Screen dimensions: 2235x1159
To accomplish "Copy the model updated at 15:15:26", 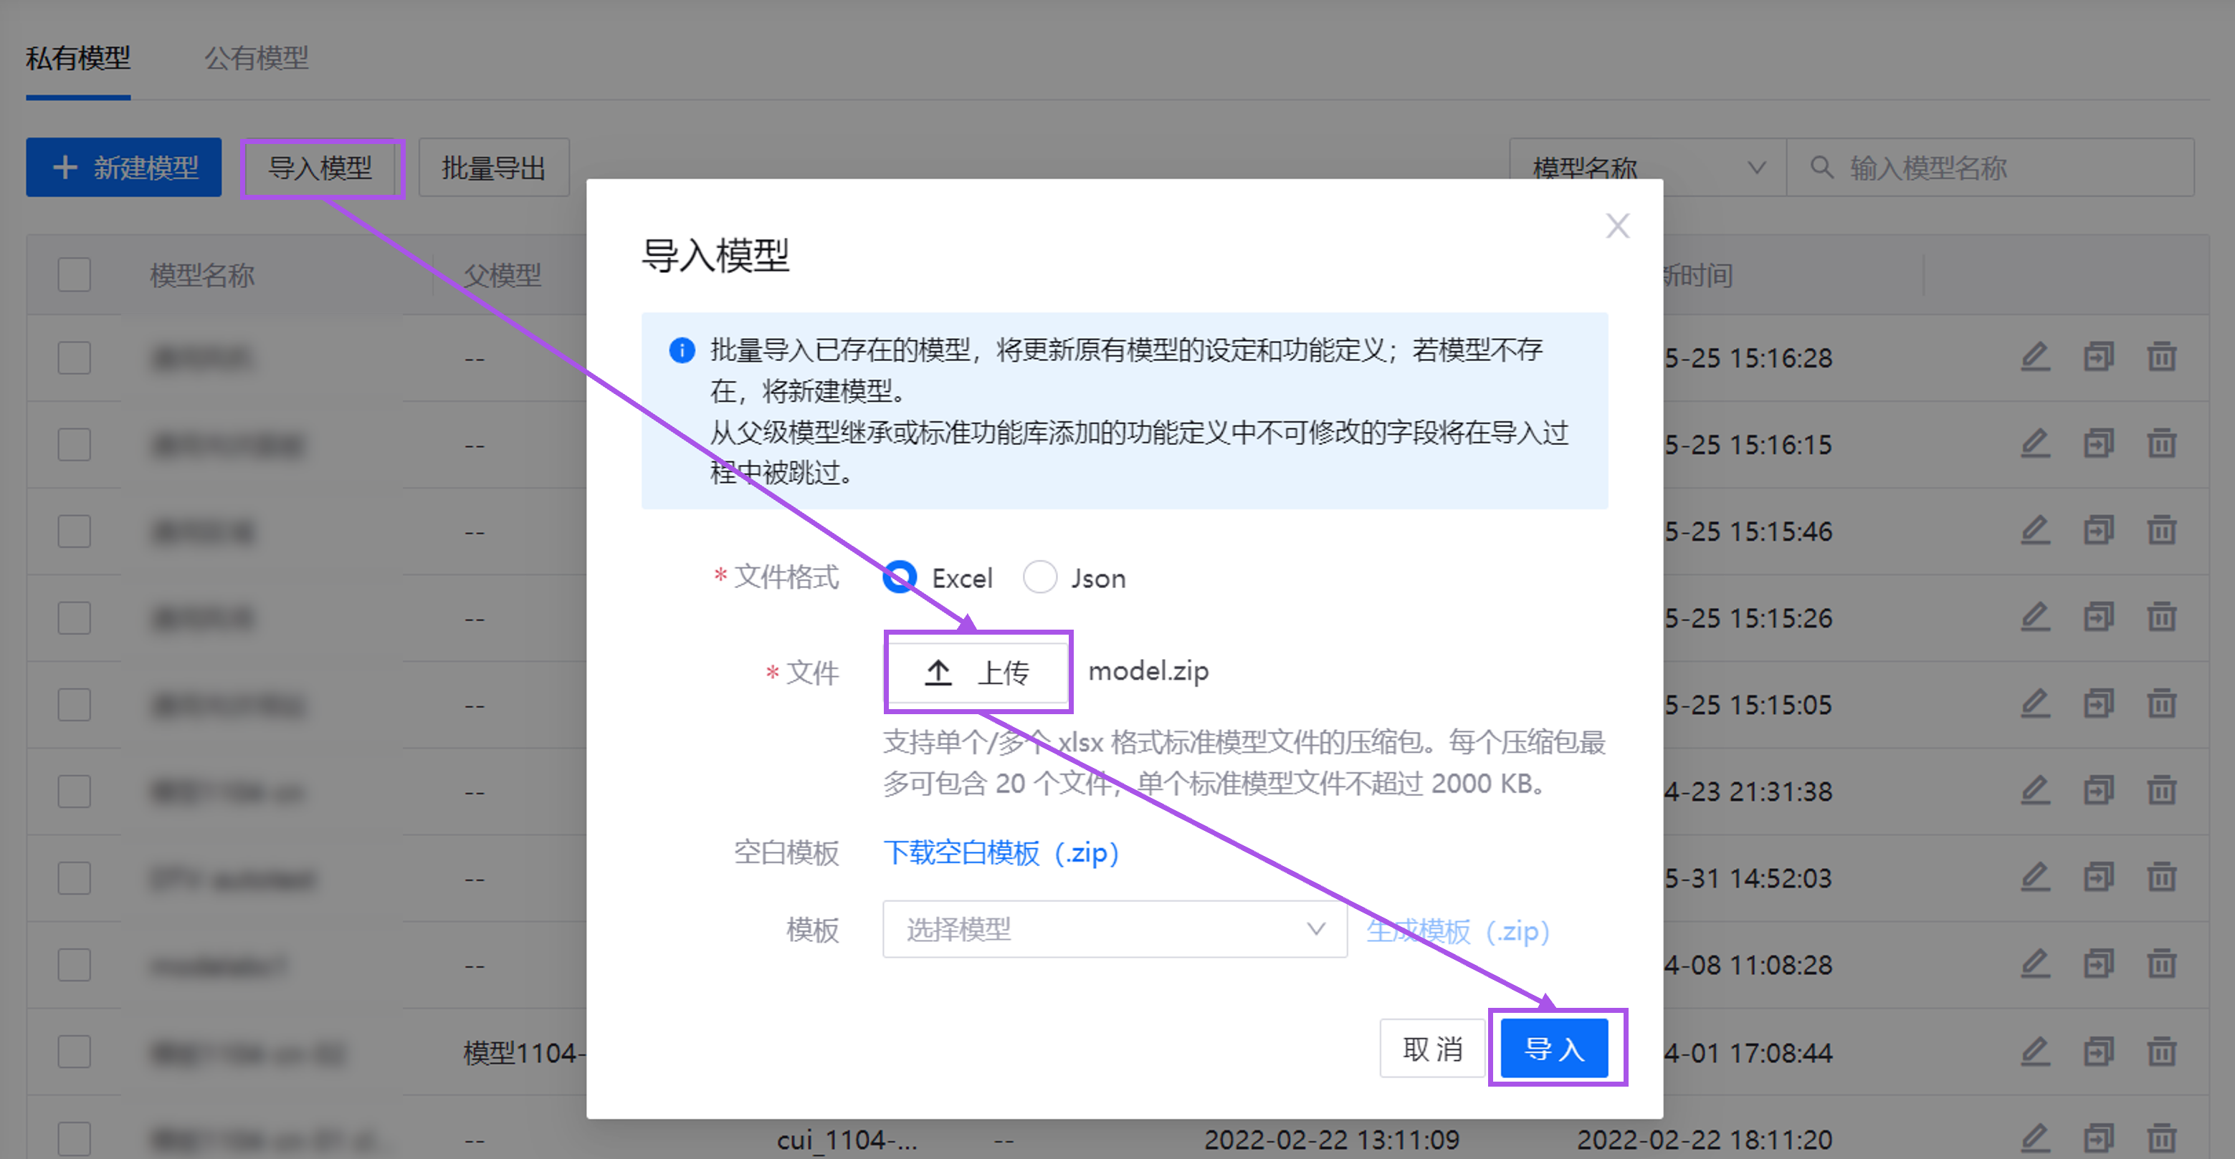I will pyautogui.click(x=2099, y=617).
